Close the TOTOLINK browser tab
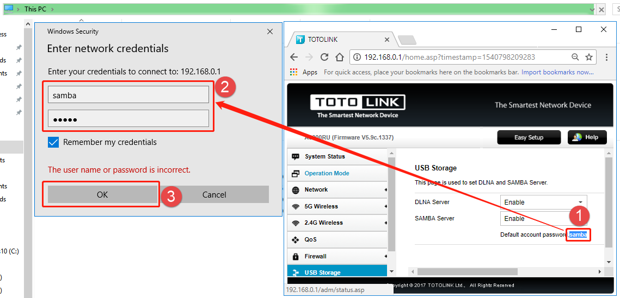 click(386, 40)
